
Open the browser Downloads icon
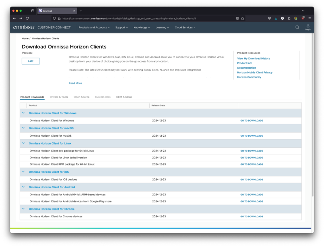pyautogui.click(x=276, y=18)
